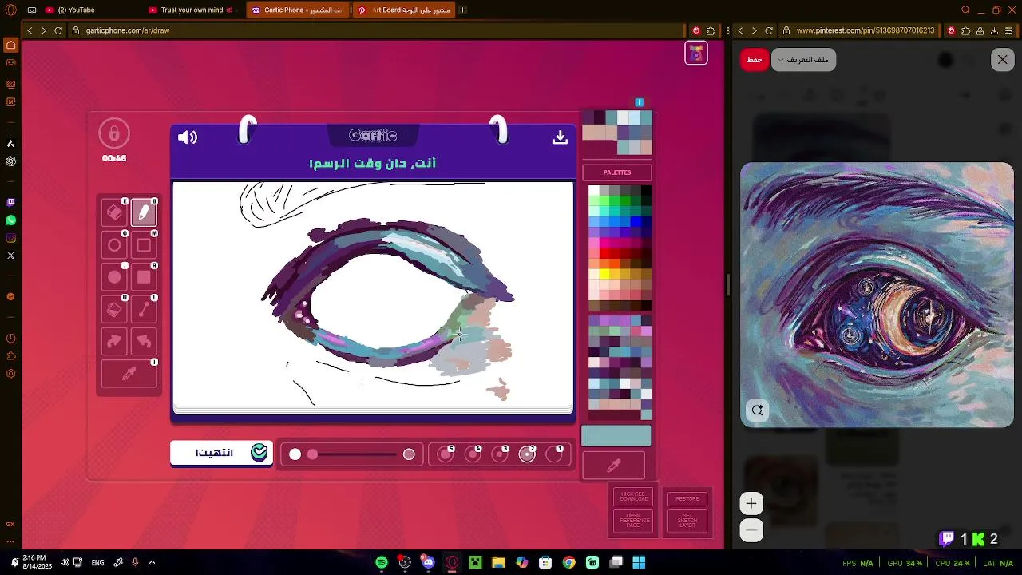
Task: Click eyedropper button below the current color
Action: click(x=614, y=466)
